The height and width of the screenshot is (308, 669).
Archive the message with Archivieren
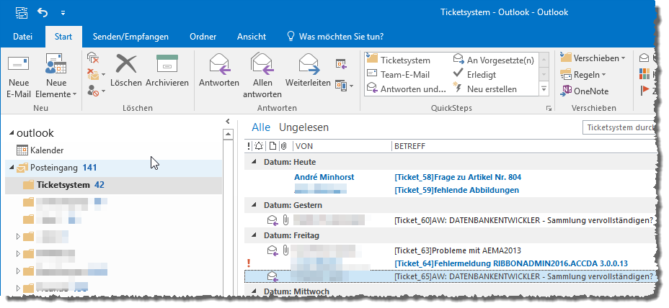[167, 71]
